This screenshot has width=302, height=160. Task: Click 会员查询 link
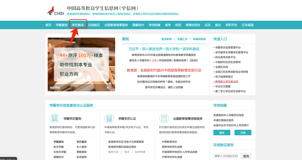tap(81, 157)
